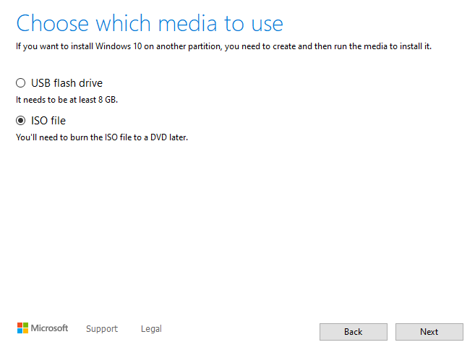Proceed with the Next button
This screenshot has height=350, width=475.
429,332
